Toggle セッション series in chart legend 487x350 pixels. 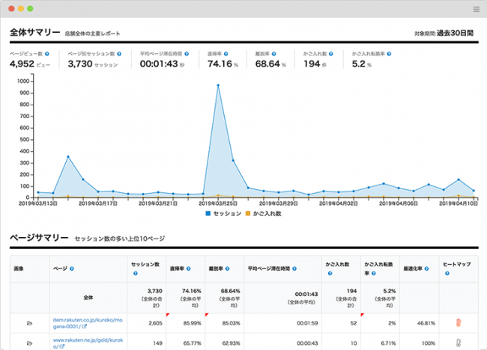(x=223, y=213)
